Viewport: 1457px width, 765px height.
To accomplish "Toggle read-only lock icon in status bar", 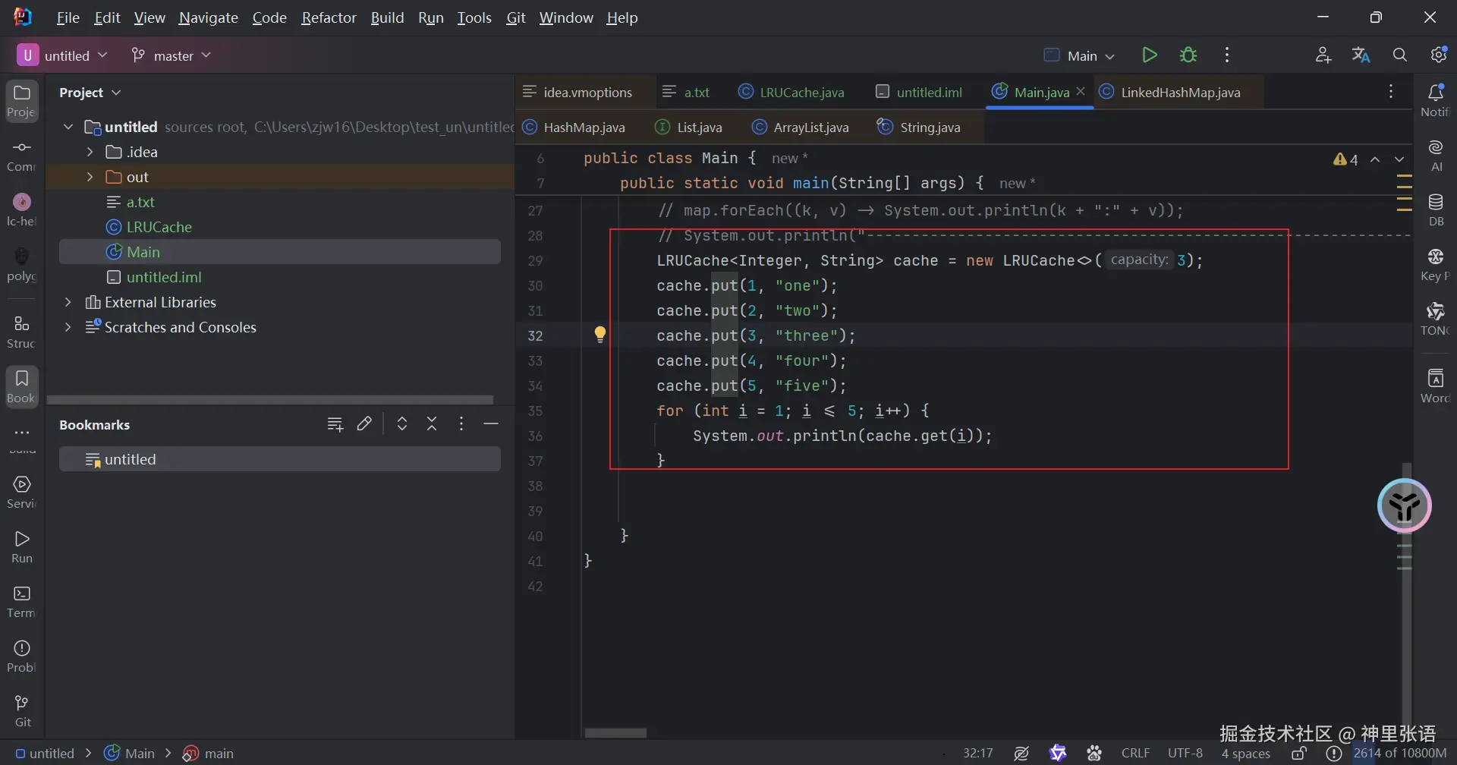I will pyautogui.click(x=1299, y=754).
